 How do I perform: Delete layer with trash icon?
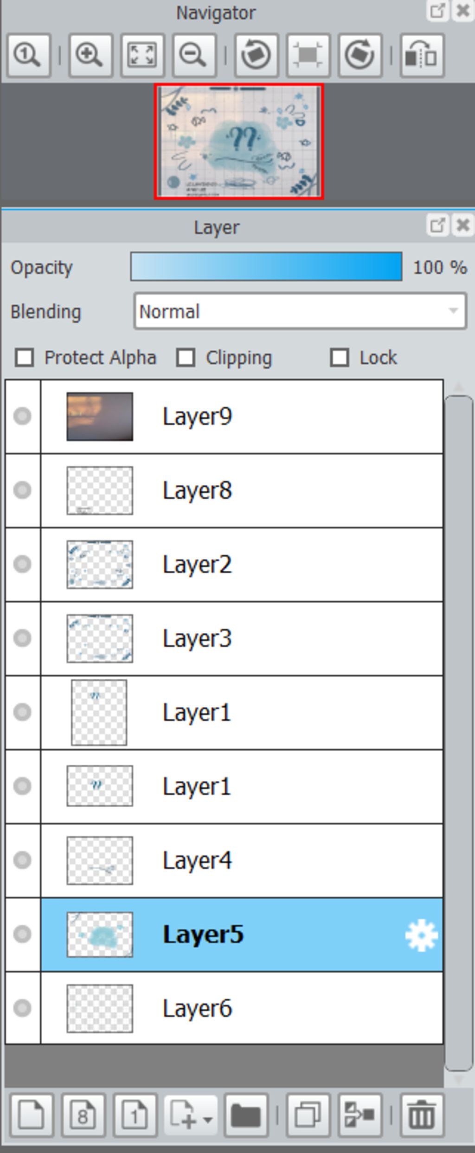point(422,1115)
